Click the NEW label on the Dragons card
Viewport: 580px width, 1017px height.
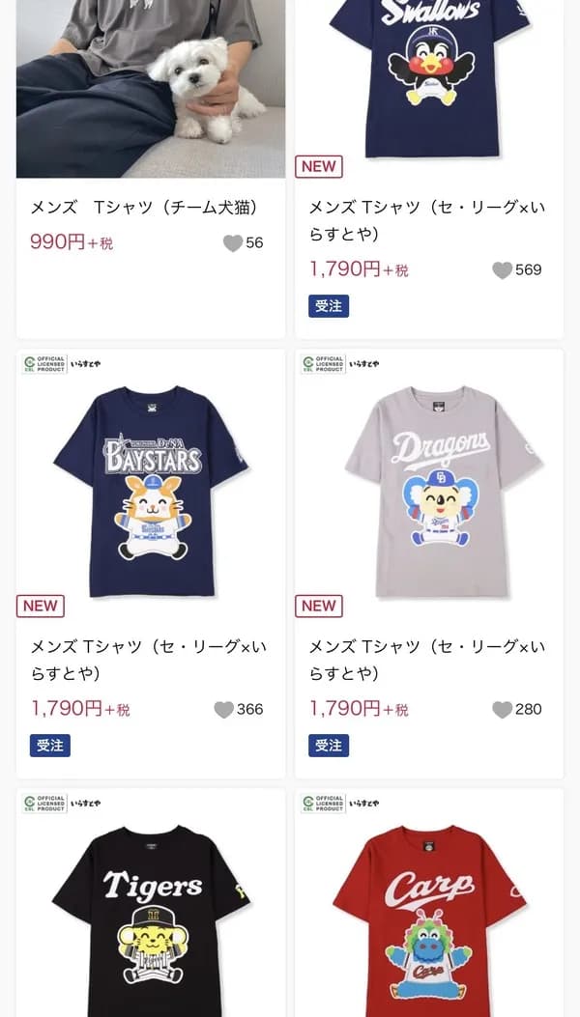coord(319,606)
